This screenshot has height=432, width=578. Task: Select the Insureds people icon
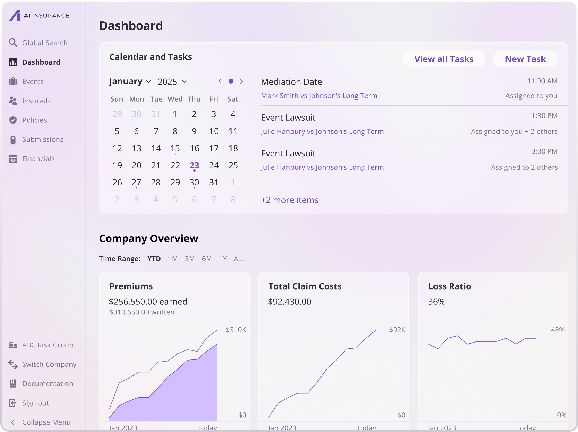tap(13, 101)
